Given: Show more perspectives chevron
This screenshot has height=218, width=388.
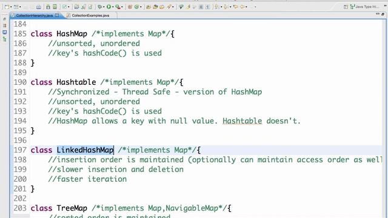Looking at the screenshot, I should [x=386, y=6].
